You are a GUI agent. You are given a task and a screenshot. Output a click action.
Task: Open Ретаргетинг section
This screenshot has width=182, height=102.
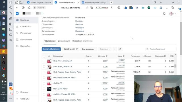[x=26, y=33]
